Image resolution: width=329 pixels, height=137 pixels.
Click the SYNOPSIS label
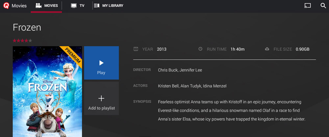[142, 102]
